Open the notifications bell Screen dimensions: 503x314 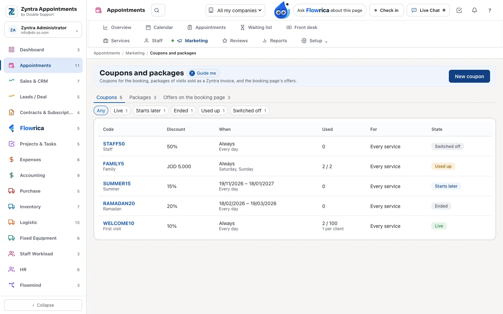coord(474,10)
